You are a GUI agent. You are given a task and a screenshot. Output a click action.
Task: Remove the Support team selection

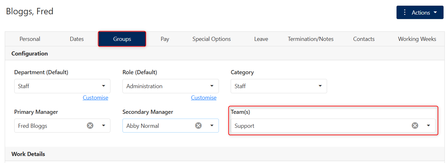[x=415, y=126]
